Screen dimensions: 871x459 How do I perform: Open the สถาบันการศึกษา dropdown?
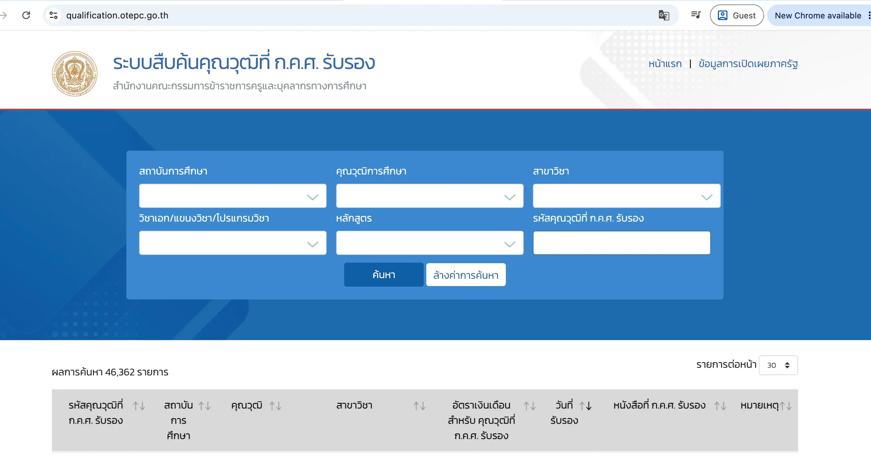coord(233,196)
